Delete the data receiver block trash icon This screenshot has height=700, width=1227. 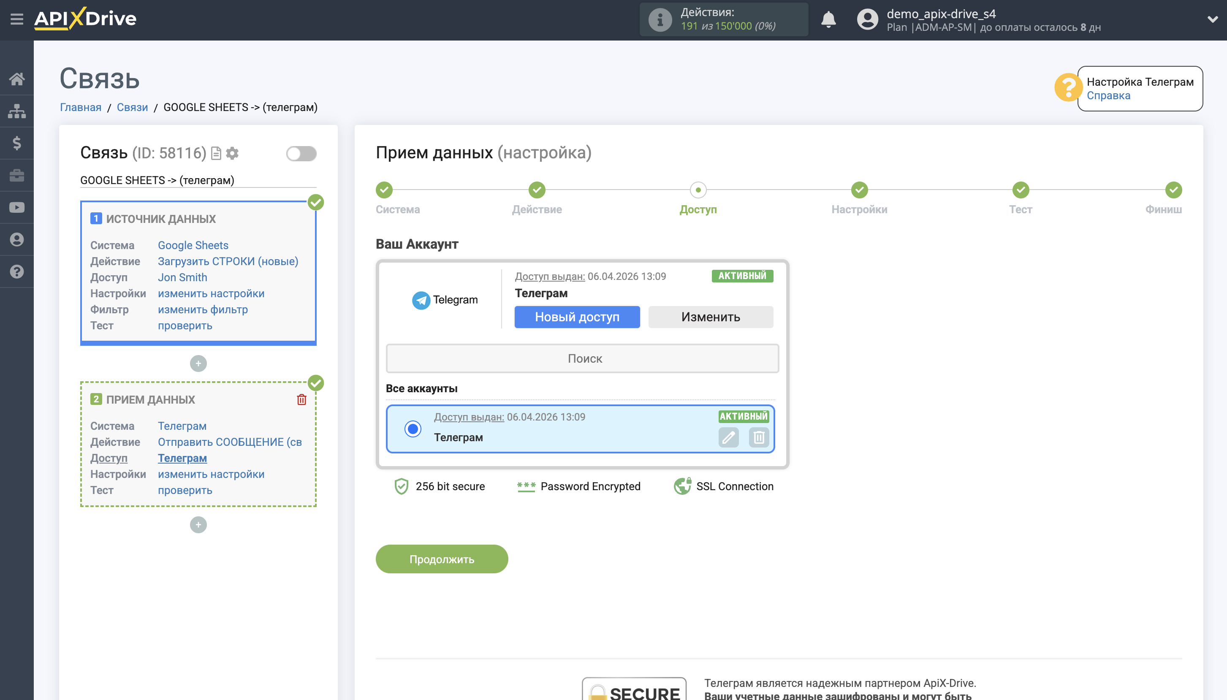(301, 399)
